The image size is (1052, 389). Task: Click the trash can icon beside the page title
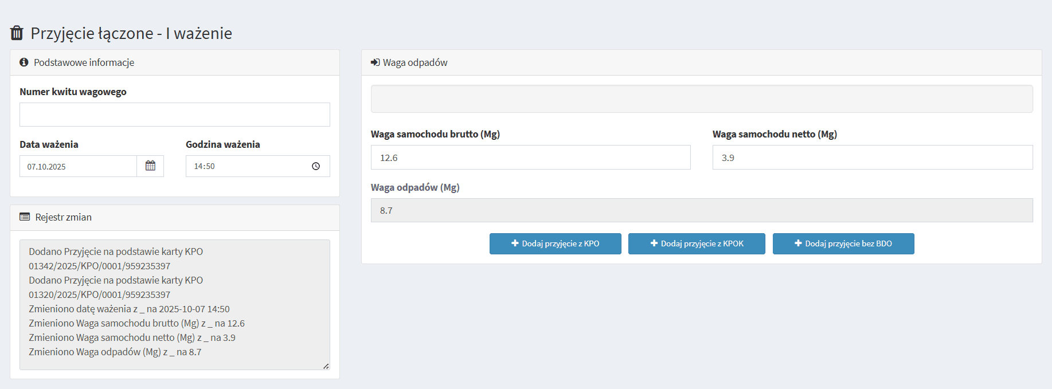17,33
